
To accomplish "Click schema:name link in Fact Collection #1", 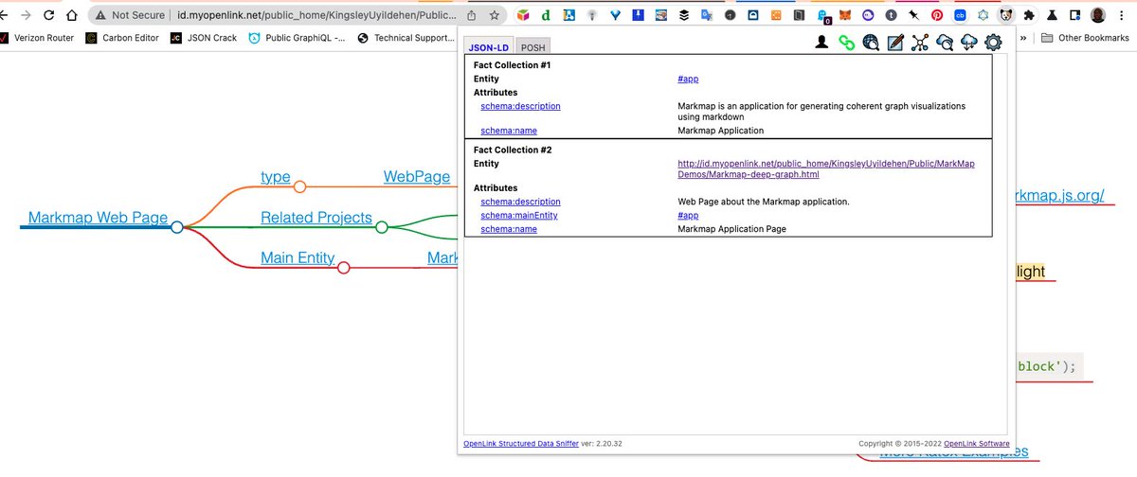I will [508, 131].
